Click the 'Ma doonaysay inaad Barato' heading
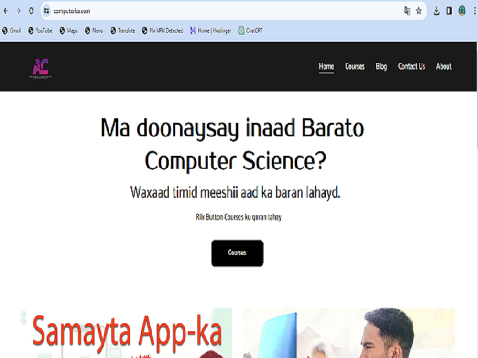The width and height of the screenshot is (478, 358). tap(232, 128)
